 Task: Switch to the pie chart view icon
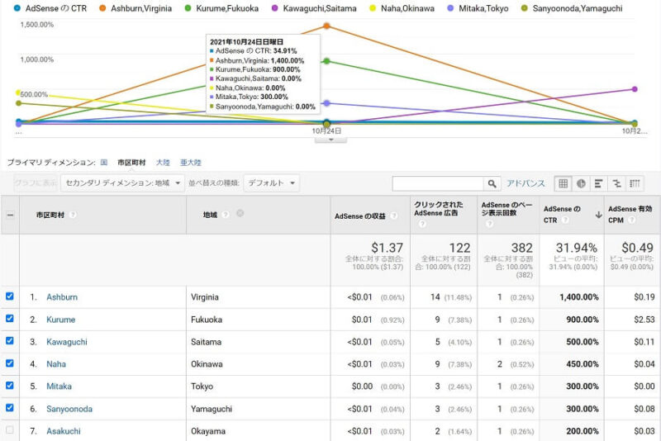pyautogui.click(x=581, y=183)
